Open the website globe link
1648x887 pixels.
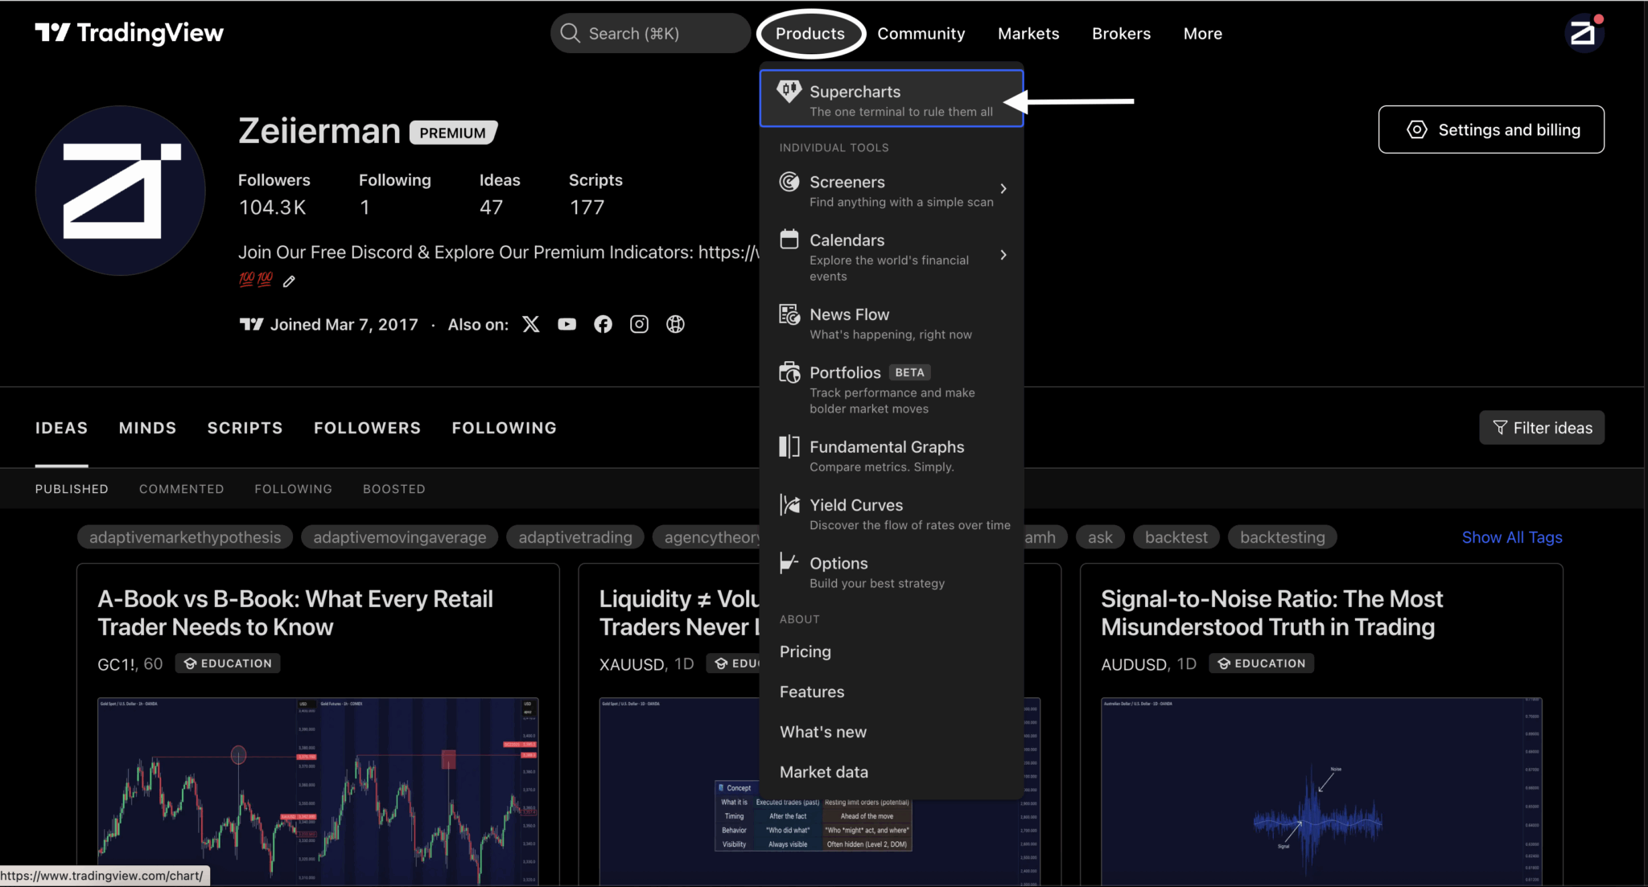675,324
